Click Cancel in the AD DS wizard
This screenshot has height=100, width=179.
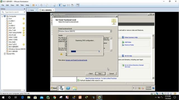[111, 74]
